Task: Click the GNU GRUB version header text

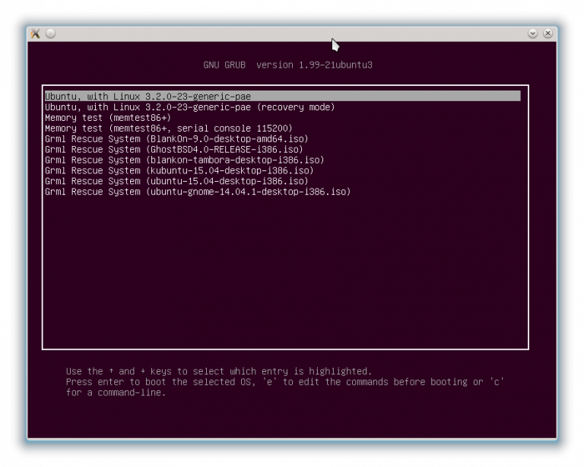Action: click(x=287, y=65)
